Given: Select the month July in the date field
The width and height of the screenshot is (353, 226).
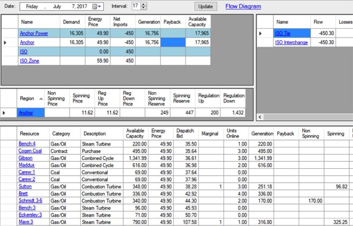Looking at the screenshot, I should 57,7.
